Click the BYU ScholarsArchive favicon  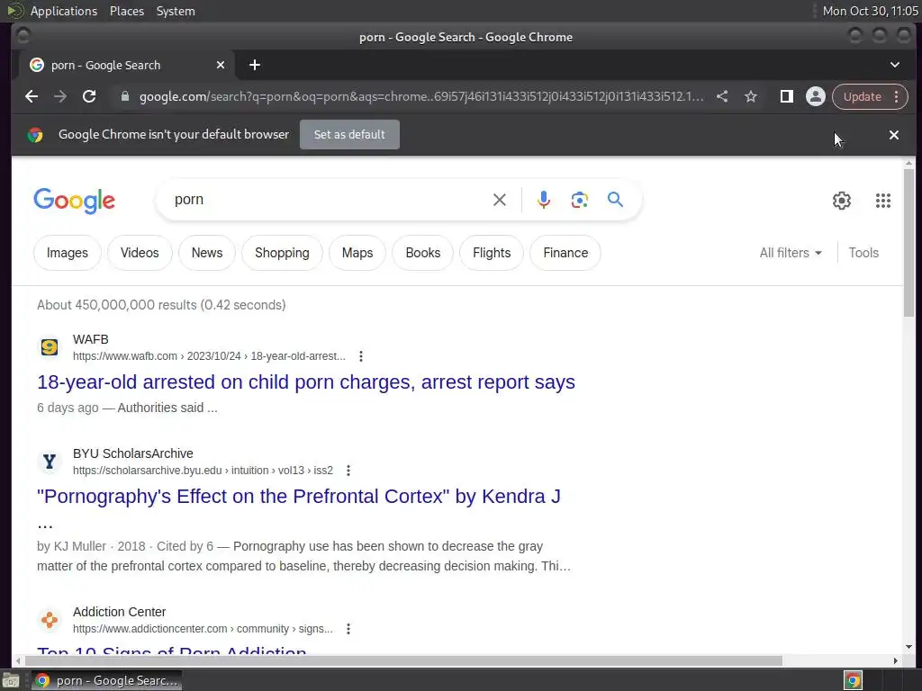click(x=50, y=462)
